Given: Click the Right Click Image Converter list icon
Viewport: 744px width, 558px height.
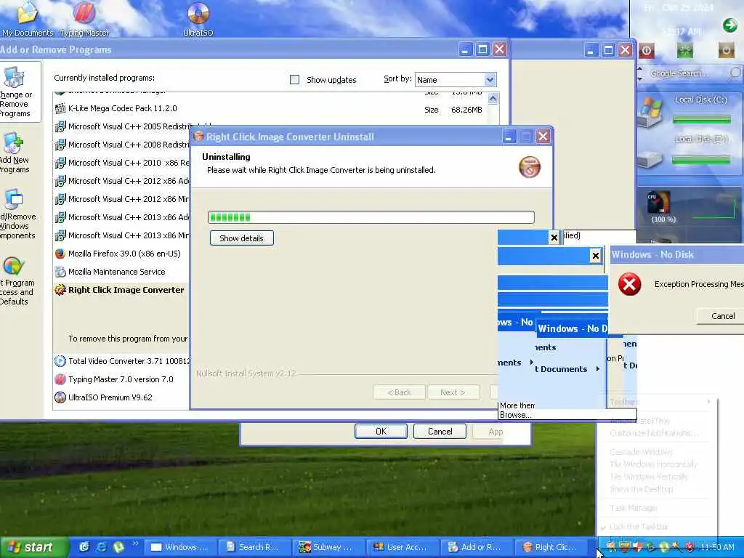Looking at the screenshot, I should coord(60,290).
